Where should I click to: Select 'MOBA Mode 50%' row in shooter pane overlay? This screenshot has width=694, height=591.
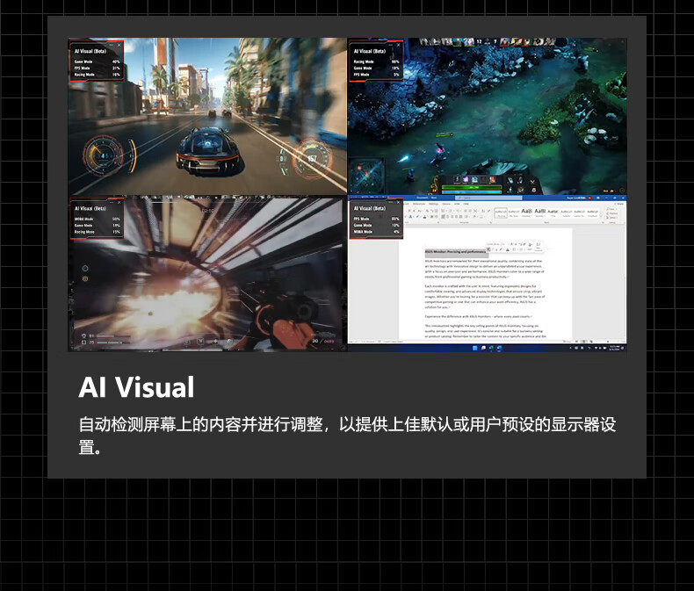coord(97,219)
